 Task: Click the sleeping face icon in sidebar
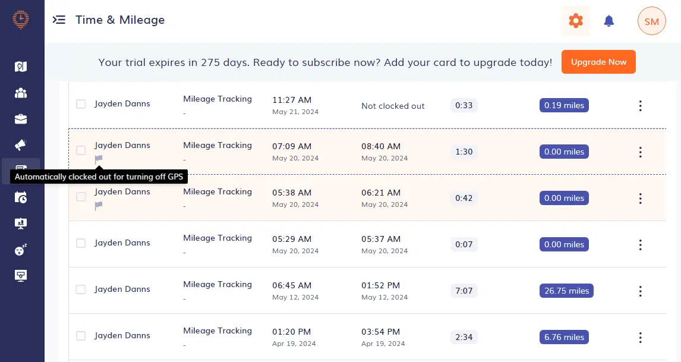pyautogui.click(x=21, y=249)
